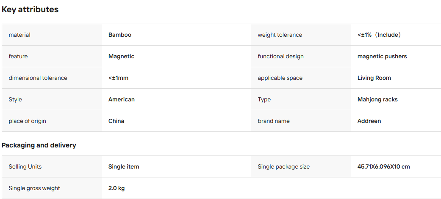Image resolution: width=441 pixels, height=199 pixels.
Task: Select the Magnetic feature value
Action: click(122, 57)
